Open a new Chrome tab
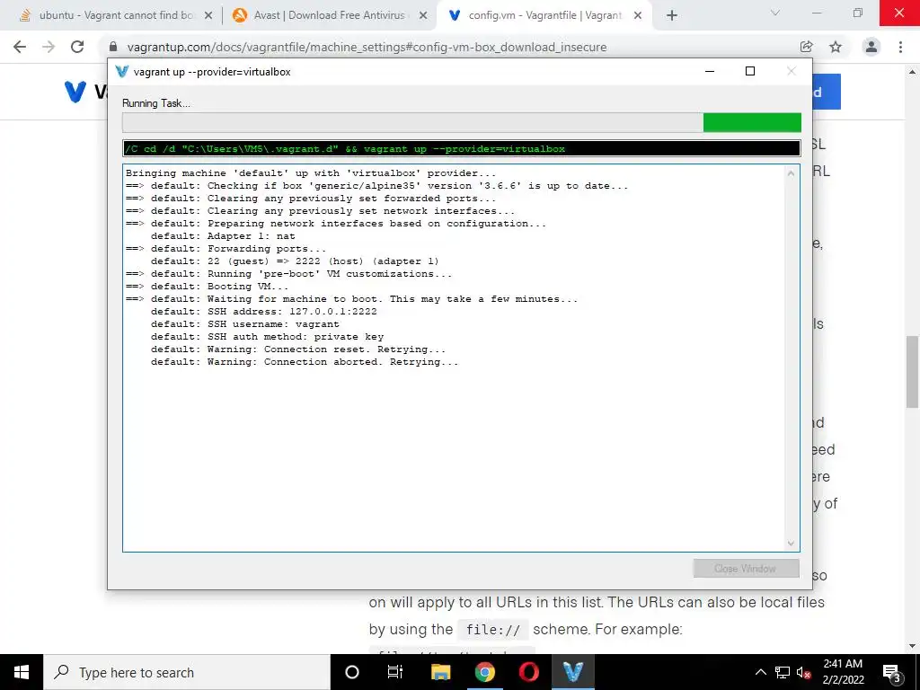The image size is (920, 690). pos(672,16)
